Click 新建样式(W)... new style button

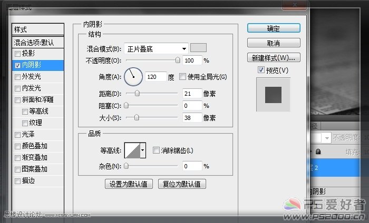(274, 58)
